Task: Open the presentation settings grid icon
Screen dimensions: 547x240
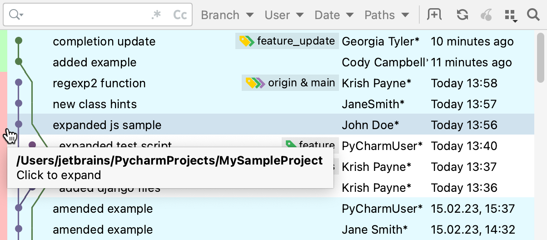Action: click(x=511, y=15)
